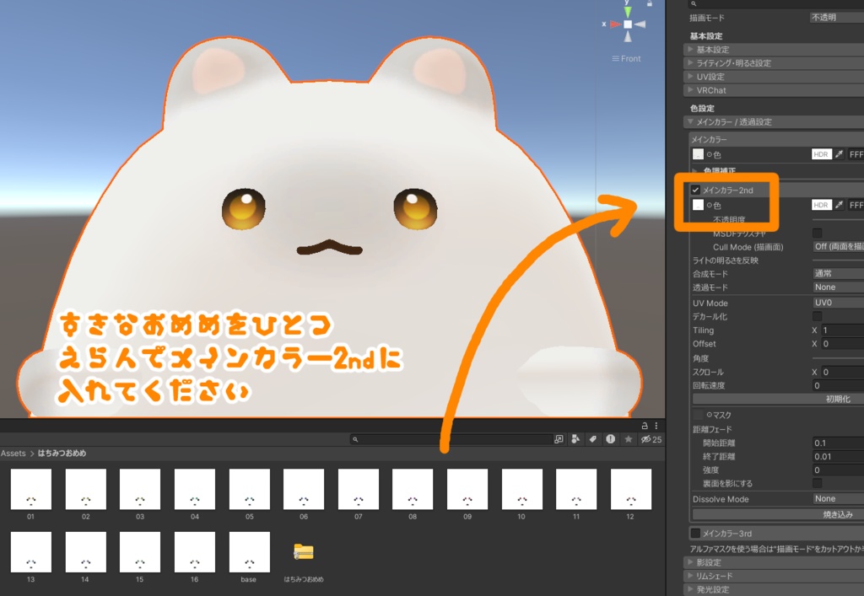Click the search-by-type icon in the toolbar
Screen dimensions: 864x596
pos(575,438)
